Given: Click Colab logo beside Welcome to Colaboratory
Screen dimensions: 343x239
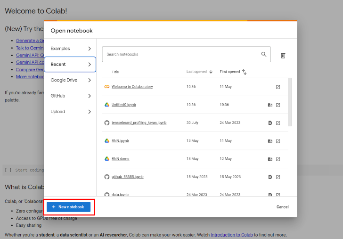Looking at the screenshot, I should (x=107, y=87).
